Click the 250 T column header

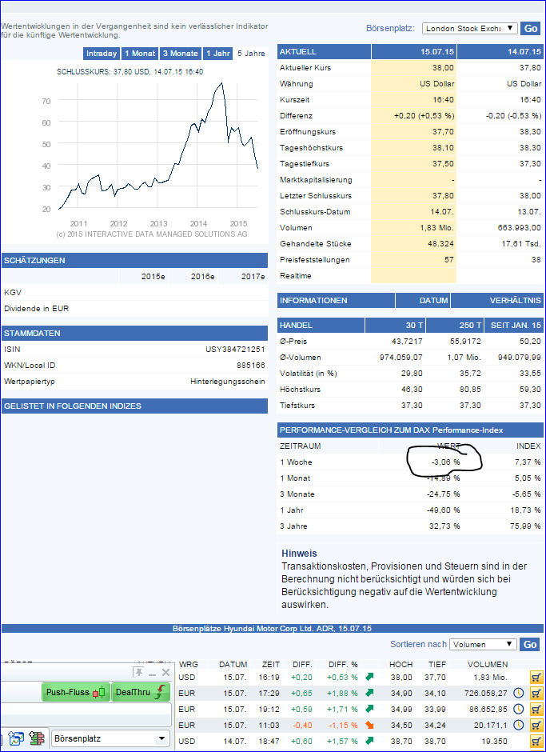pos(454,325)
